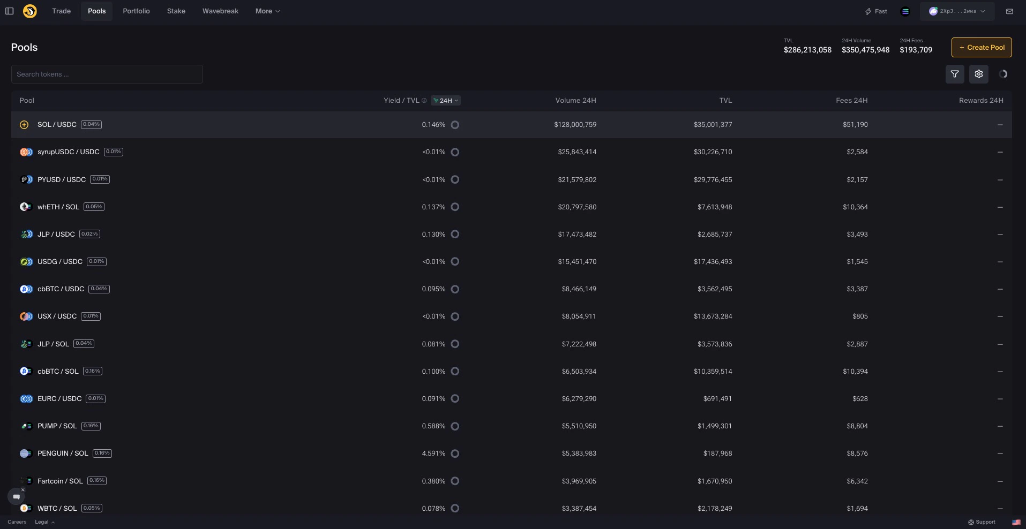The image size is (1026, 529).
Task: Click the 0.05% fee badge on whETH / SOL
Action: tap(94, 207)
